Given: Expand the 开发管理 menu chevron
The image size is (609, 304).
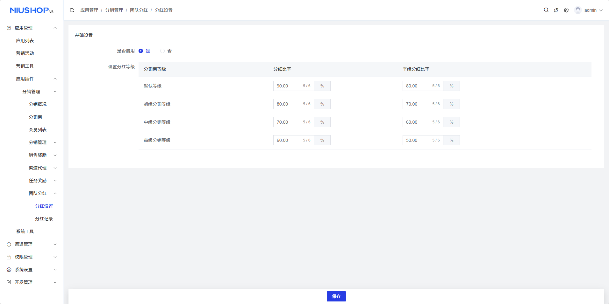Looking at the screenshot, I should click(x=55, y=282).
